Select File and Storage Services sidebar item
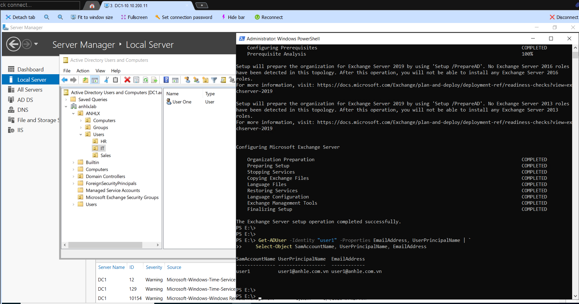 (30, 120)
